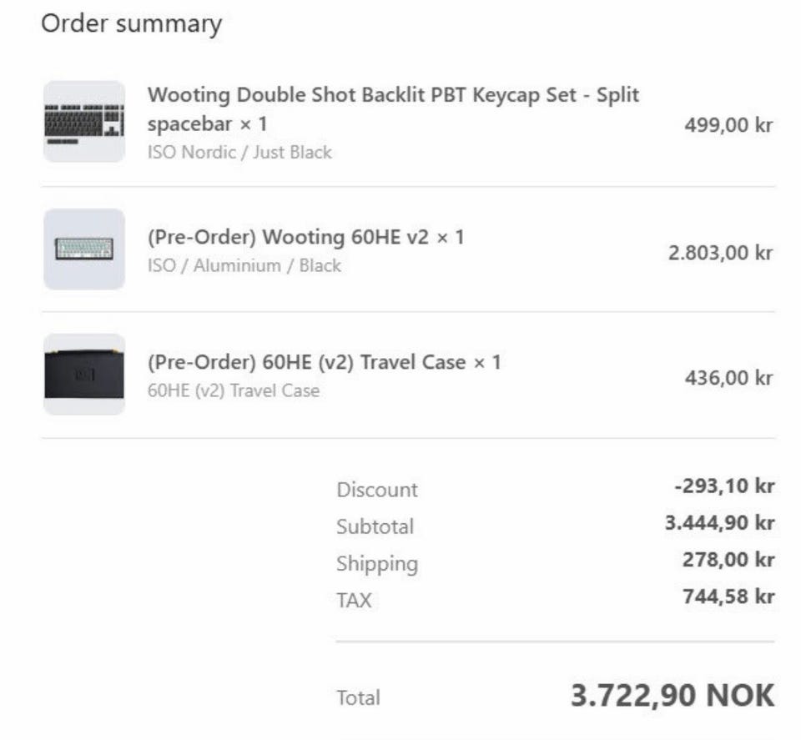Click the TAX amount 744,58 kr
Screen dimensions: 801x740
pyautogui.click(x=728, y=597)
